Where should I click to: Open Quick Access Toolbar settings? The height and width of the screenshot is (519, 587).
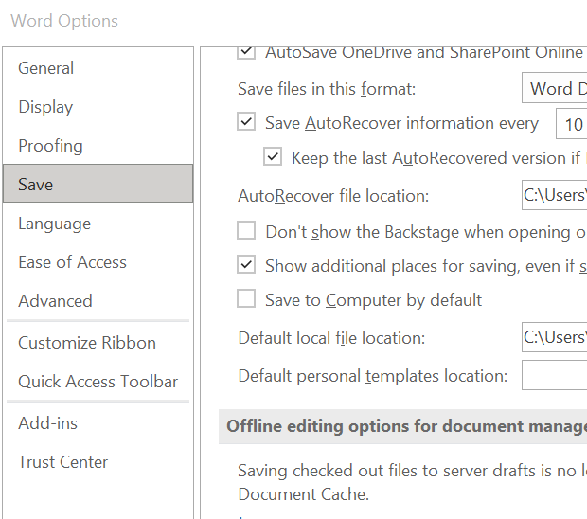point(98,382)
